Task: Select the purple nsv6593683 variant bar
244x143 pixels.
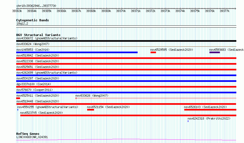Action: coord(215,52)
